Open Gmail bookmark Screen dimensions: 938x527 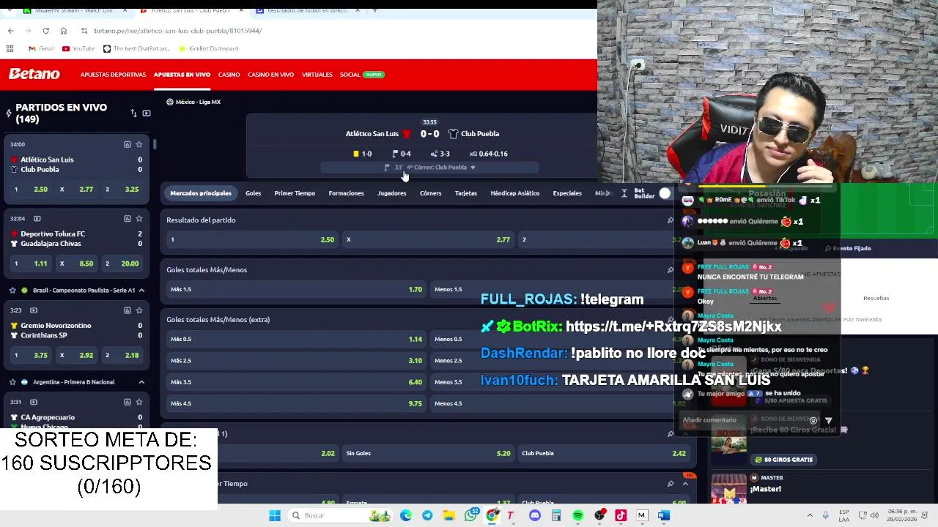41,48
